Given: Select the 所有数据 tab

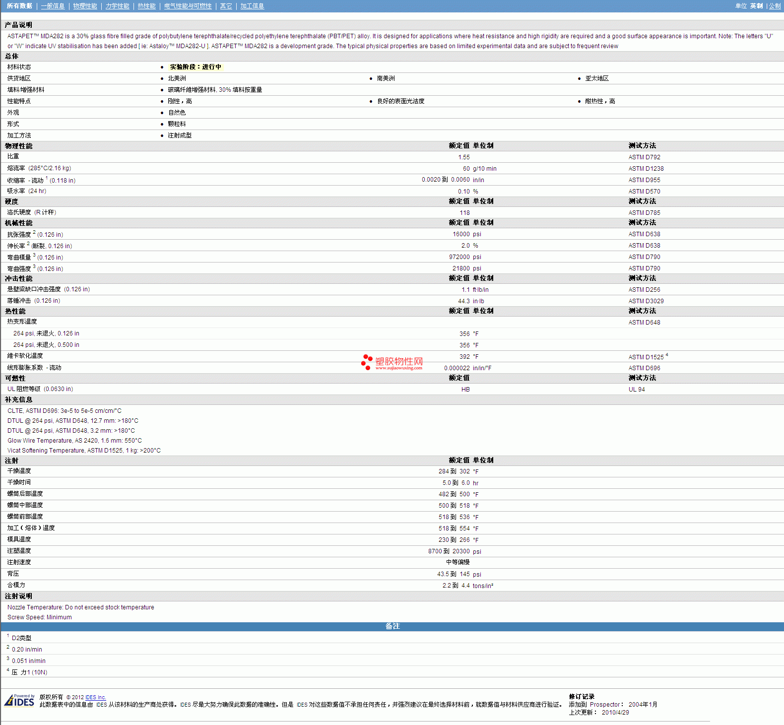Looking at the screenshot, I should point(19,6).
